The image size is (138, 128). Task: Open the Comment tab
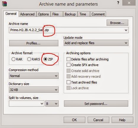[x=98, y=14]
